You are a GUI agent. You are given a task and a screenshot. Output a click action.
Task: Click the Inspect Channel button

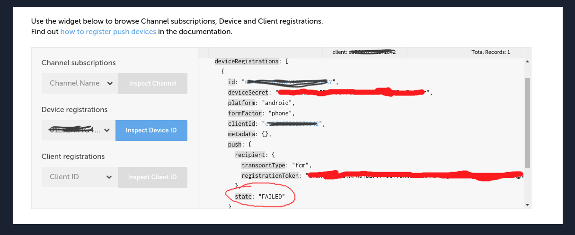tap(153, 83)
